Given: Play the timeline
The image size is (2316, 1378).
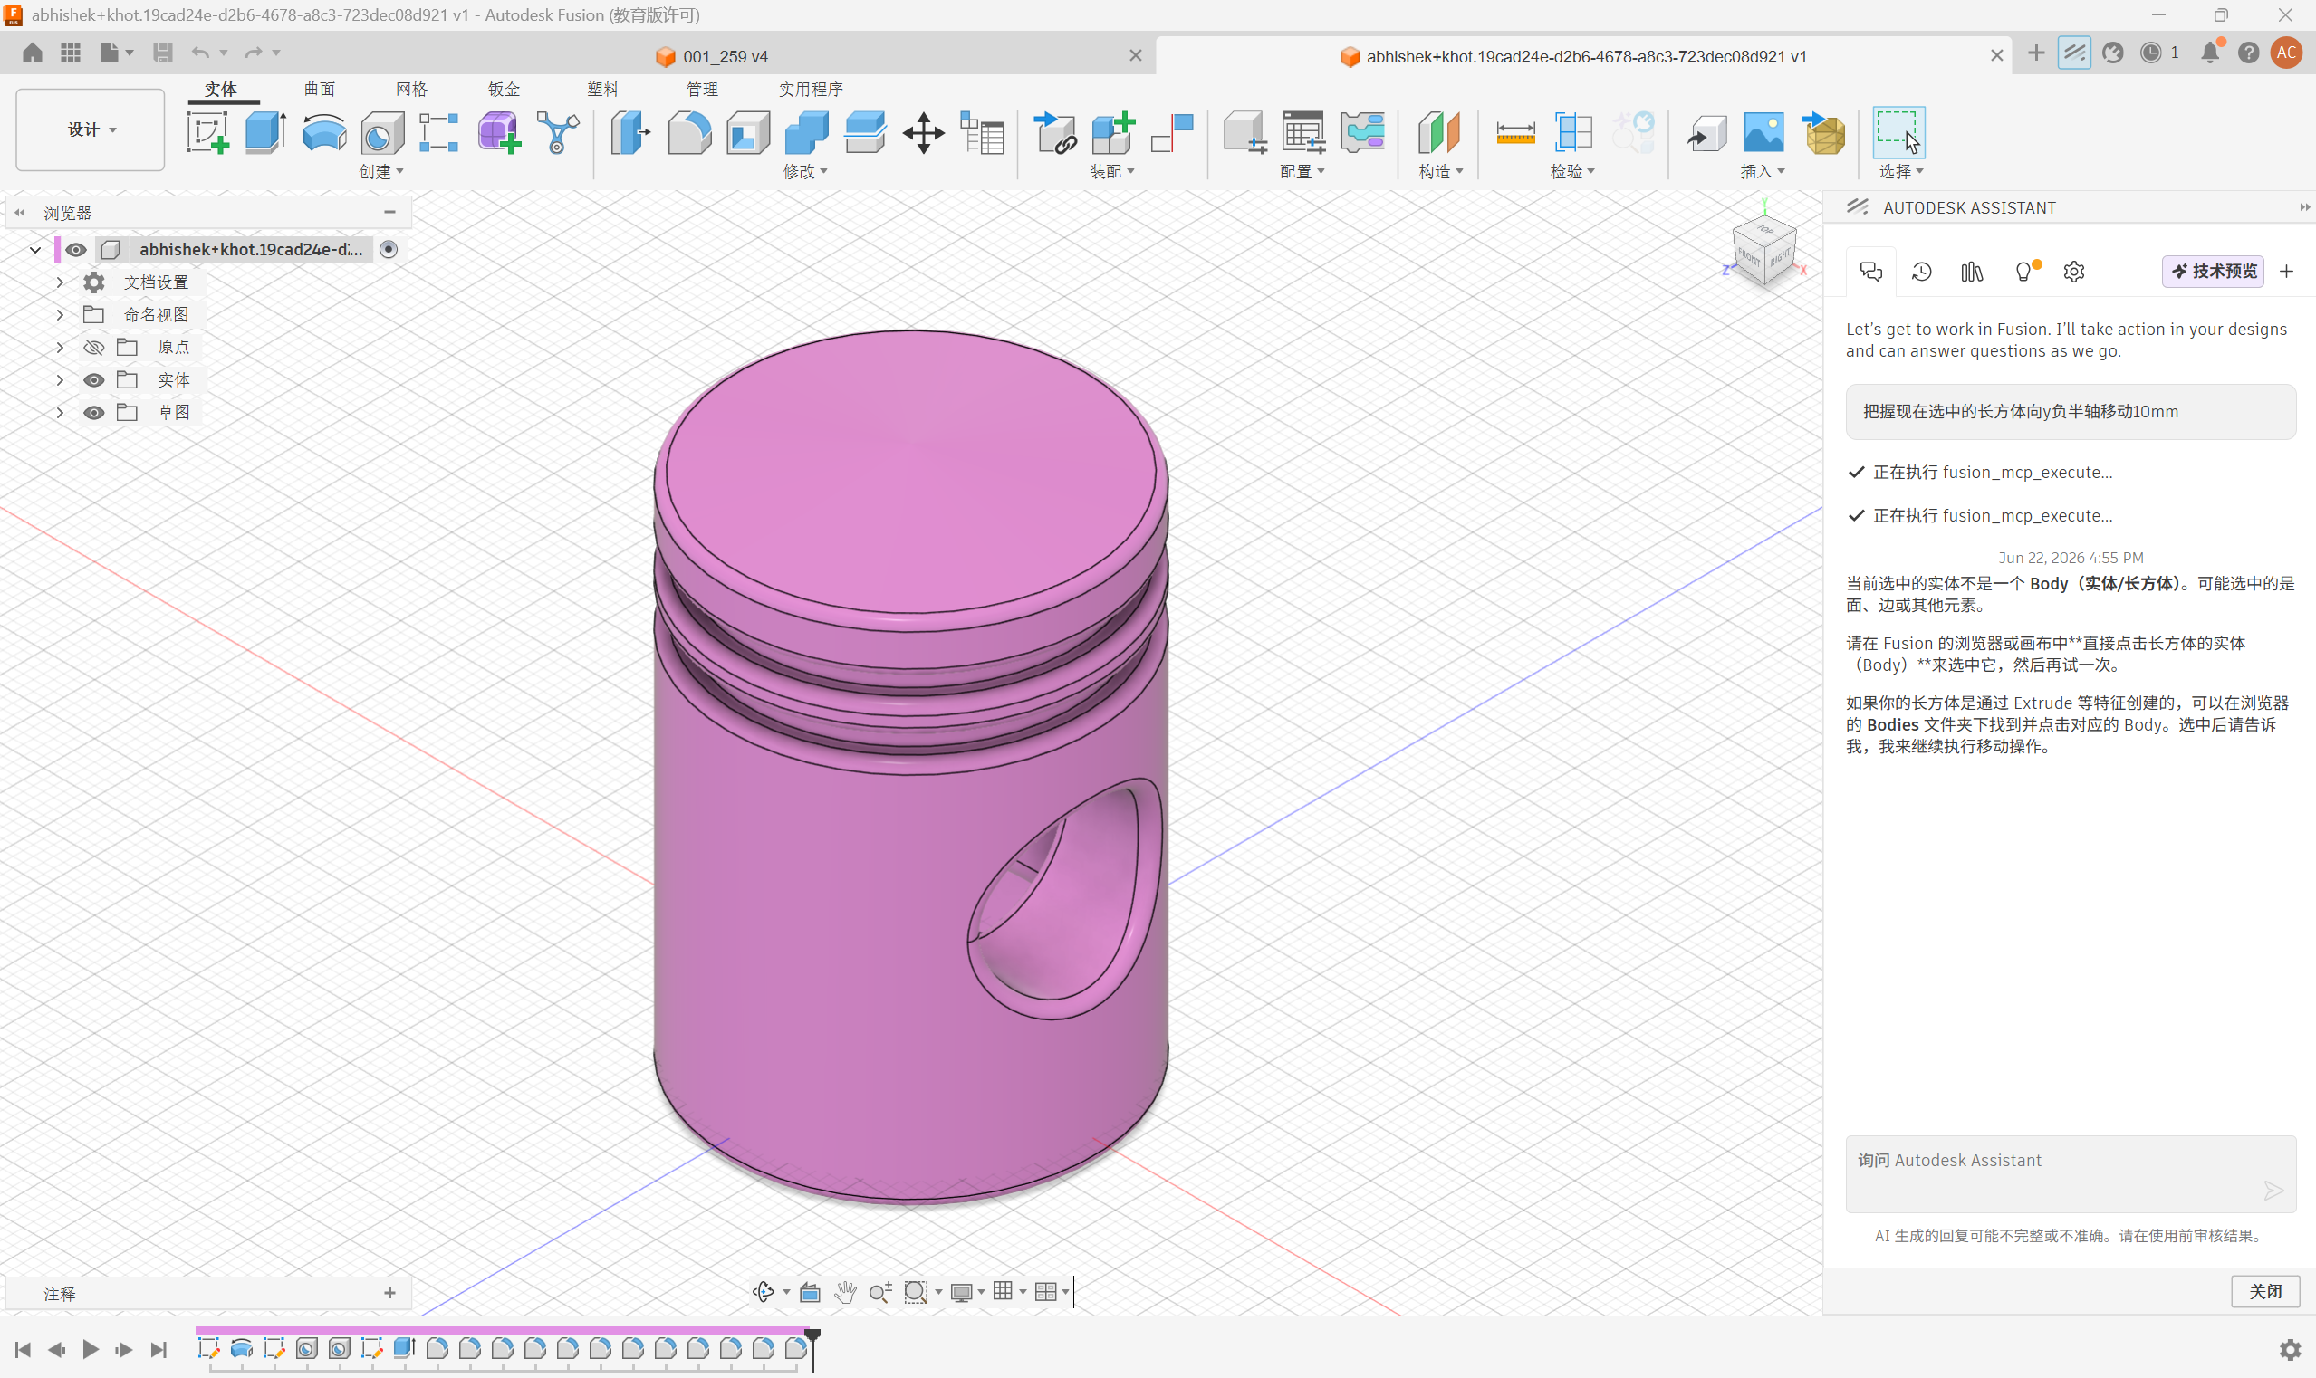Looking at the screenshot, I should (x=90, y=1349).
